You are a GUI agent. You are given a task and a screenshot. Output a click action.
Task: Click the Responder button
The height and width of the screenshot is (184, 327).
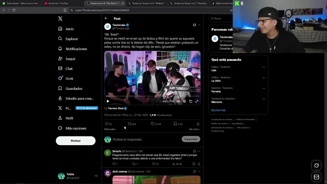pos(191,139)
